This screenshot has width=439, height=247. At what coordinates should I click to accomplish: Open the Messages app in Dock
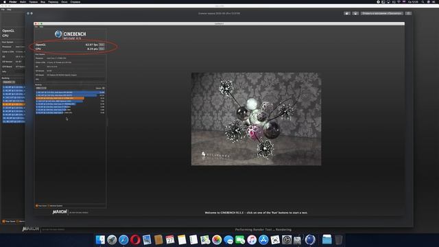228,239
